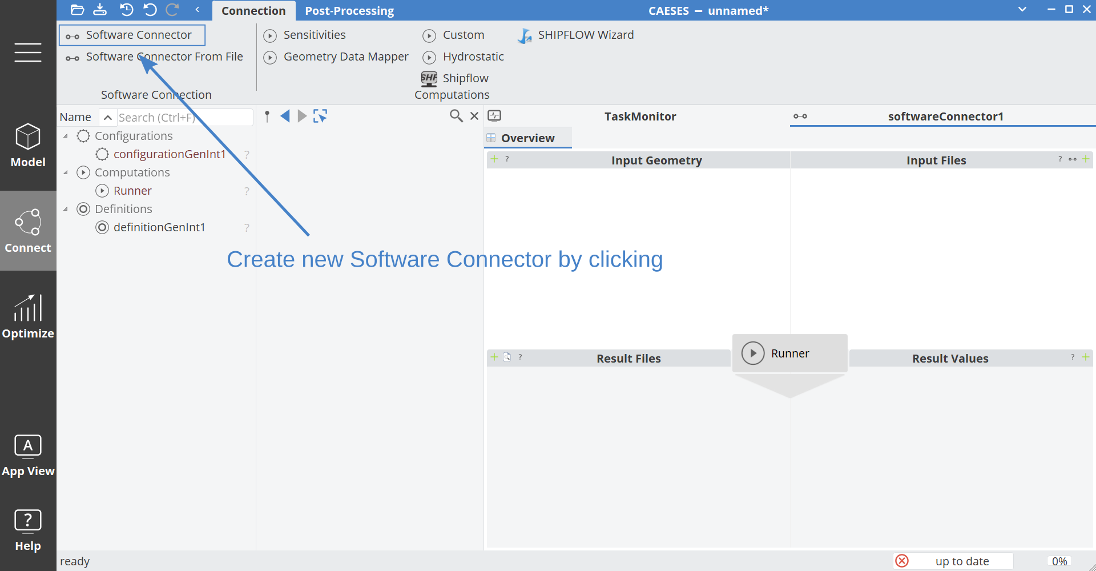Add a Hydrostatic computation
The width and height of the screenshot is (1096, 571).
(464, 57)
